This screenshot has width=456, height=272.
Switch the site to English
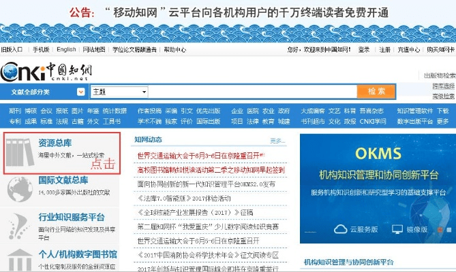pyautogui.click(x=66, y=50)
